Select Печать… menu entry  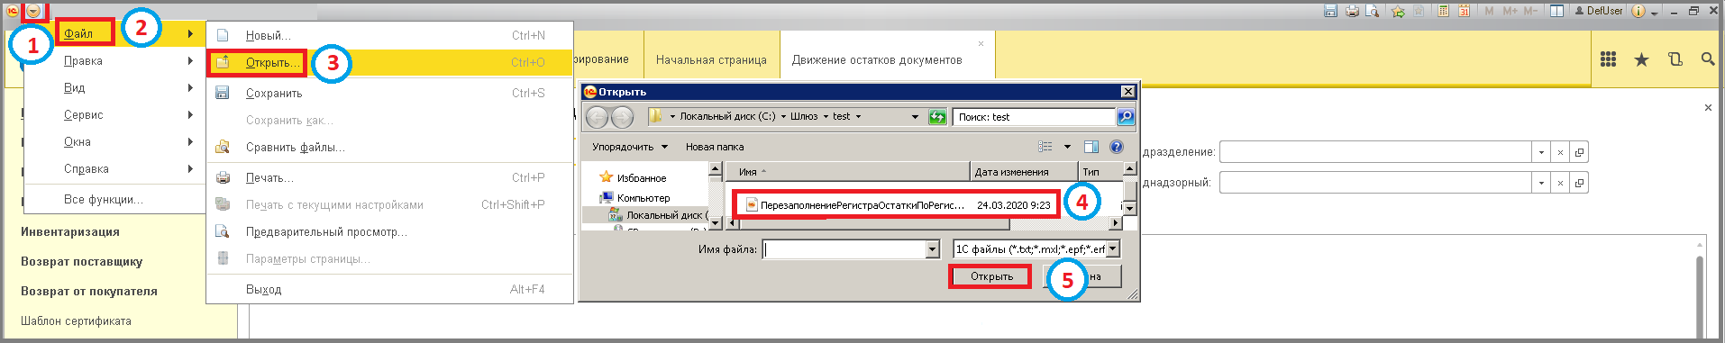coord(389,177)
